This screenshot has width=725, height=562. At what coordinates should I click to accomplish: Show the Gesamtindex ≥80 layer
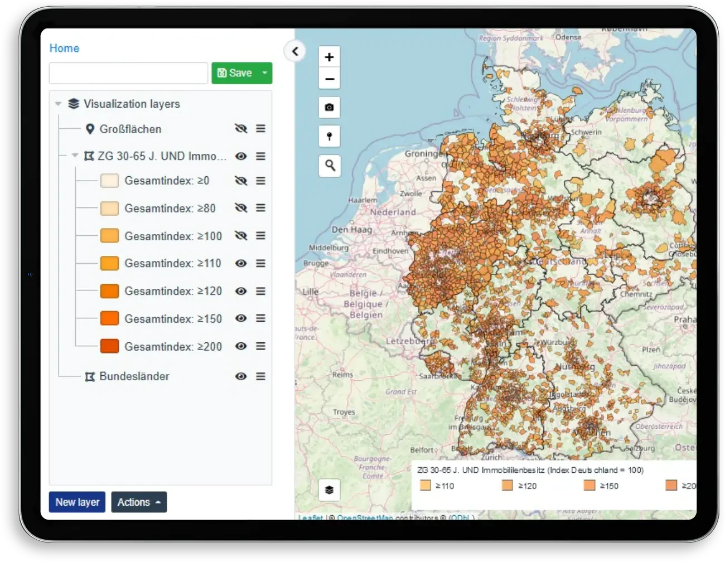(x=241, y=208)
